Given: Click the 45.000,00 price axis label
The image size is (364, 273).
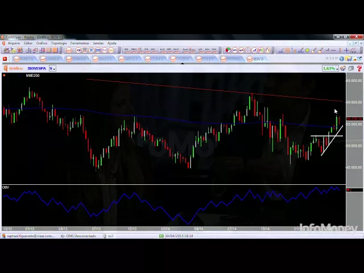Looking at the screenshot, I should pyautogui.click(x=354, y=167).
